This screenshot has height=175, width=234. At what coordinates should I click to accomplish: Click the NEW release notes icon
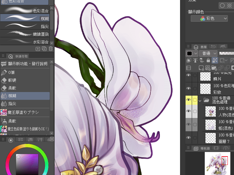tap(4, 64)
